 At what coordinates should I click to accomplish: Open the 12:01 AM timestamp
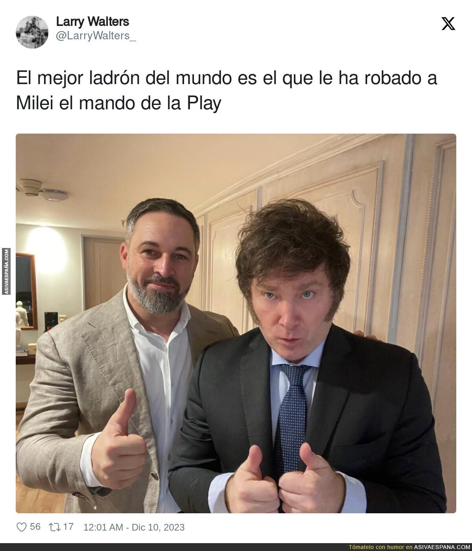[x=103, y=527]
